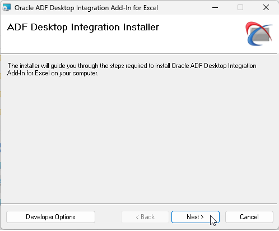Click the installer icon in the title bar
The height and width of the screenshot is (231, 279).
pyautogui.click(x=7, y=8)
